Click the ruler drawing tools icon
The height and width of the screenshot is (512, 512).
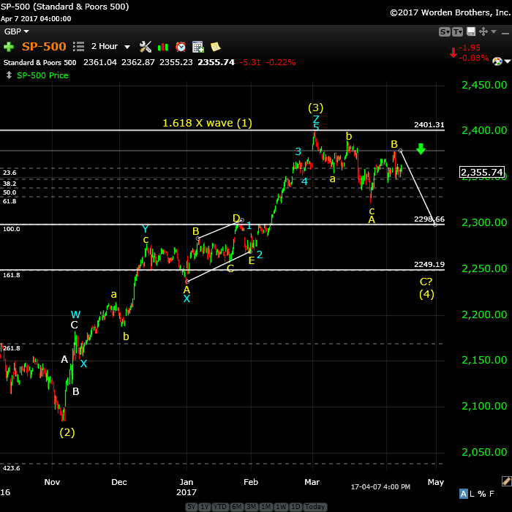pyautogui.click(x=506, y=481)
